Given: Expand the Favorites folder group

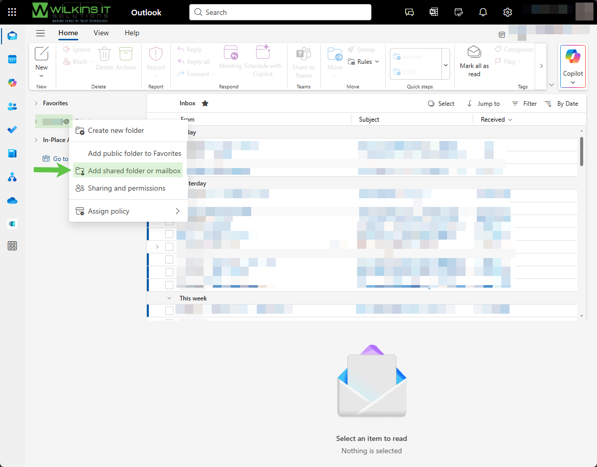Looking at the screenshot, I should (36, 103).
